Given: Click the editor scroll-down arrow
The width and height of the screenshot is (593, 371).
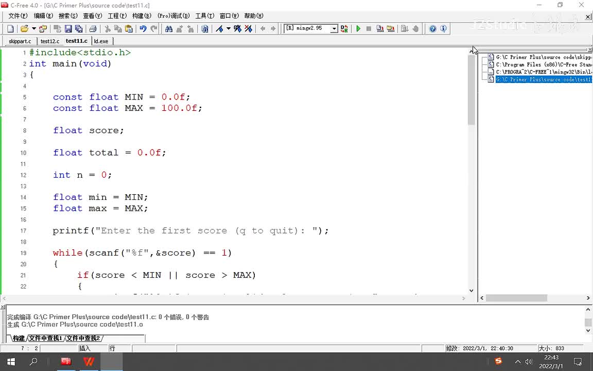Looking at the screenshot, I should tap(471, 291).
